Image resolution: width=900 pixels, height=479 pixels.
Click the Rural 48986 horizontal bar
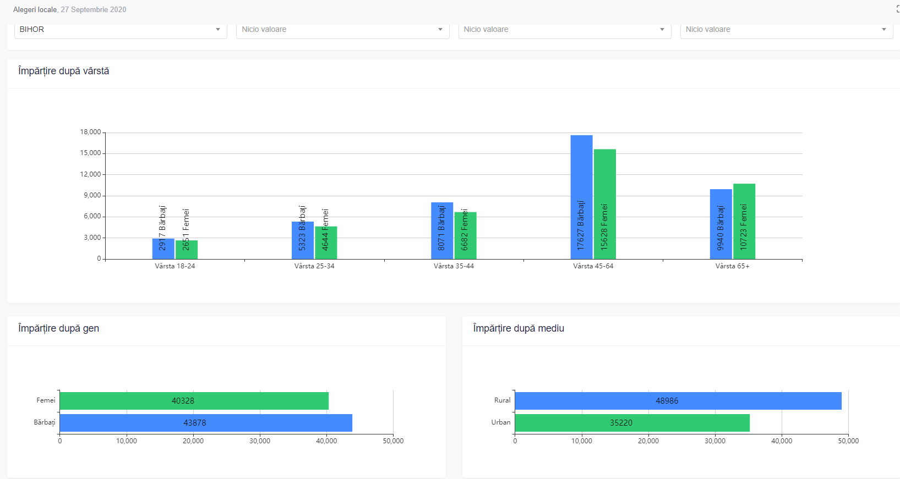(678, 401)
